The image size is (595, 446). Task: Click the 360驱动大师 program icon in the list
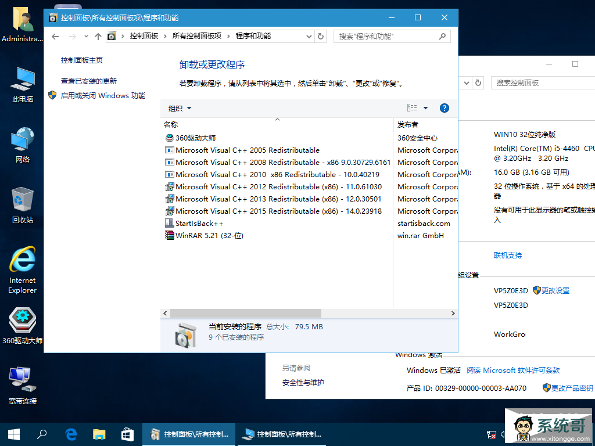click(169, 138)
